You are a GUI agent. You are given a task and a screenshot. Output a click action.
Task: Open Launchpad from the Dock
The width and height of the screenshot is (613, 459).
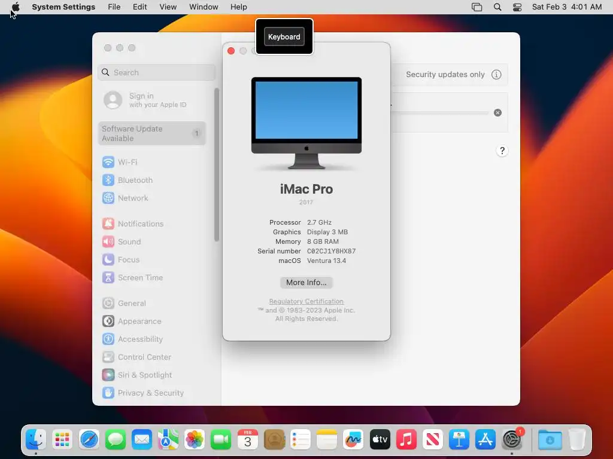coord(62,439)
